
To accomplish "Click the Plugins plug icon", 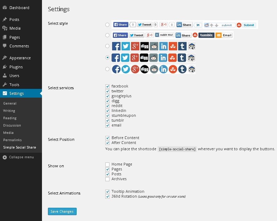I will tap(5, 67).
